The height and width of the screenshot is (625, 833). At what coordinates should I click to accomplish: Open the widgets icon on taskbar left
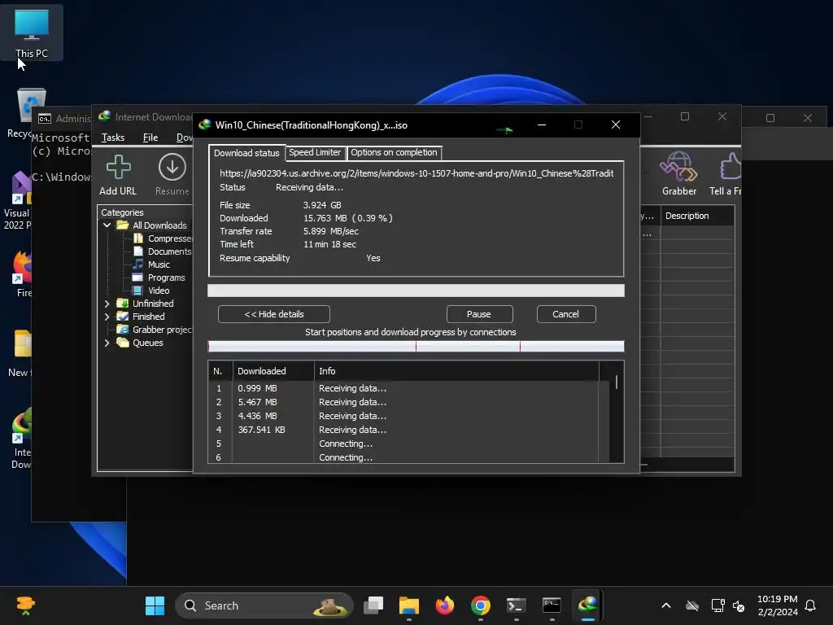click(x=25, y=605)
